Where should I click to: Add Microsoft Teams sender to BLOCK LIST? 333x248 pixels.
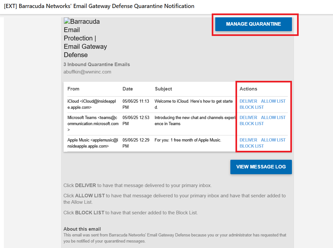click(x=252, y=124)
